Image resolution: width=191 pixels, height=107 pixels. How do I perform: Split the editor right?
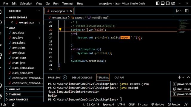[x=187, y=11]
